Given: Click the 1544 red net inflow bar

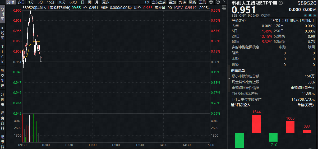Looking at the screenshot, I should [256, 124].
